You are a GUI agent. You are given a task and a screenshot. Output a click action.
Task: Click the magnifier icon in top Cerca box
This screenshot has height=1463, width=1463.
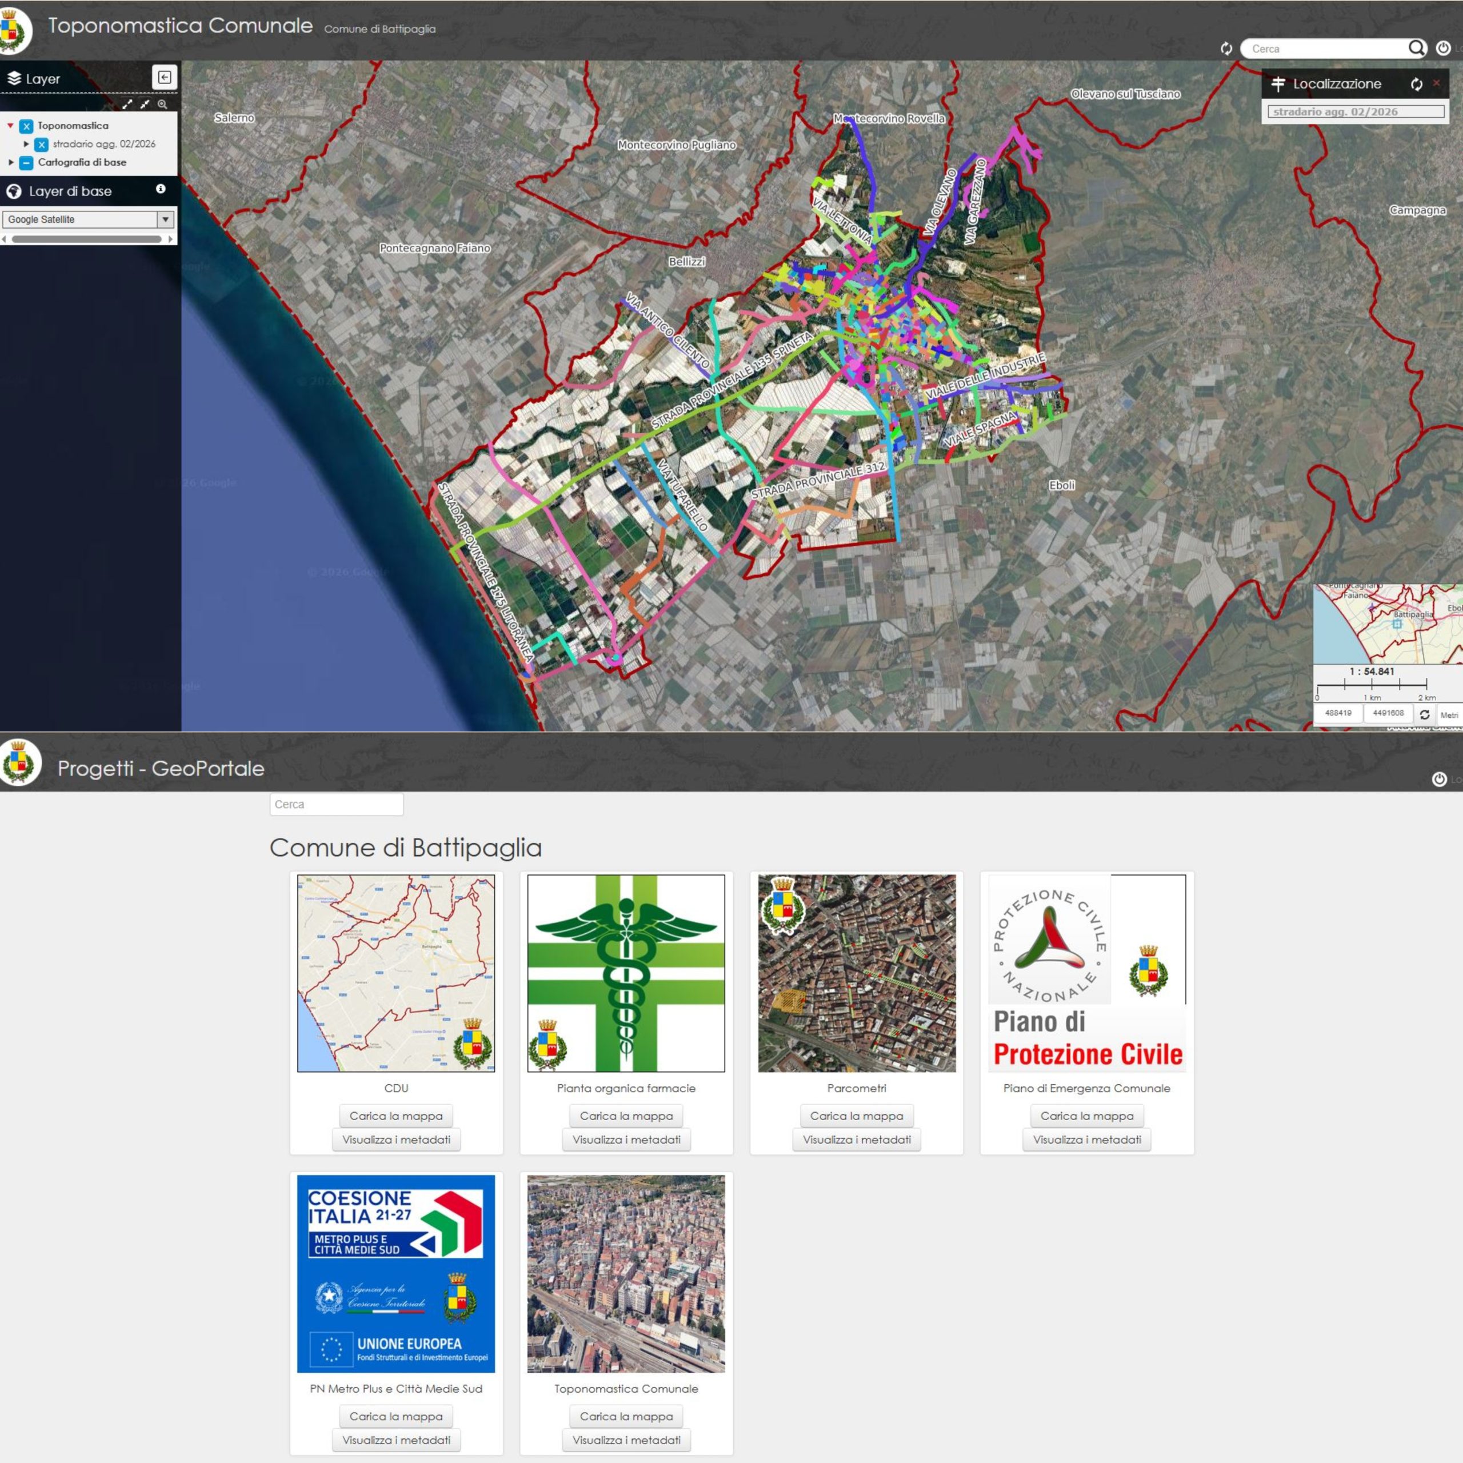point(1416,49)
